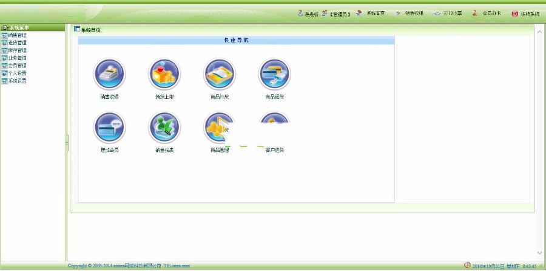Viewport: 546px width, 271px height.
Task: Launch the 增加会员 member card icon
Action: (109, 128)
